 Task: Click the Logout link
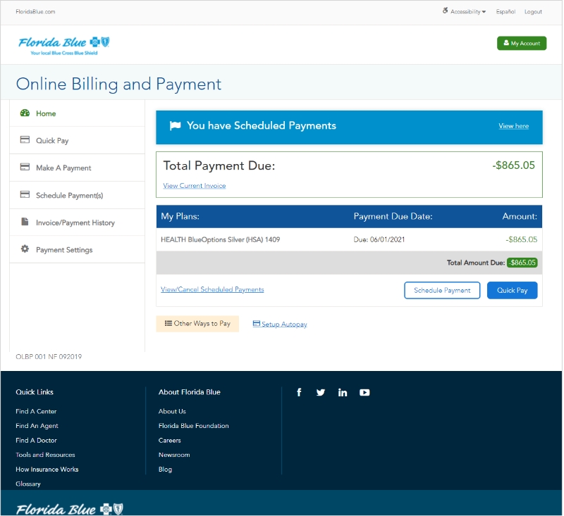pyautogui.click(x=533, y=11)
